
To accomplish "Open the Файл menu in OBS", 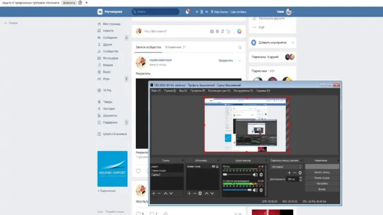I will coord(156,91).
